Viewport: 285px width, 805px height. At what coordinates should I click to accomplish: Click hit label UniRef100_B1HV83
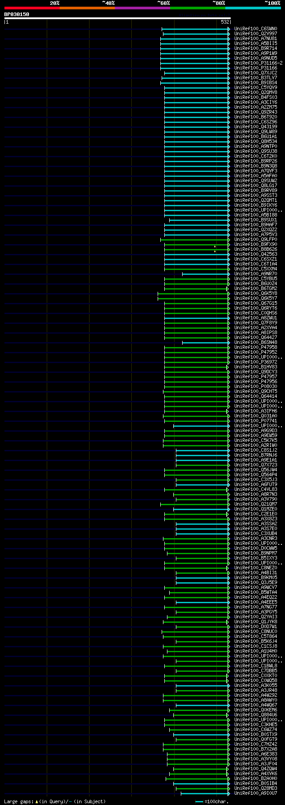(256, 367)
